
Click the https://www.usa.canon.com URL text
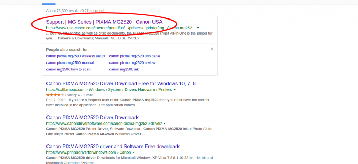coord(121,28)
